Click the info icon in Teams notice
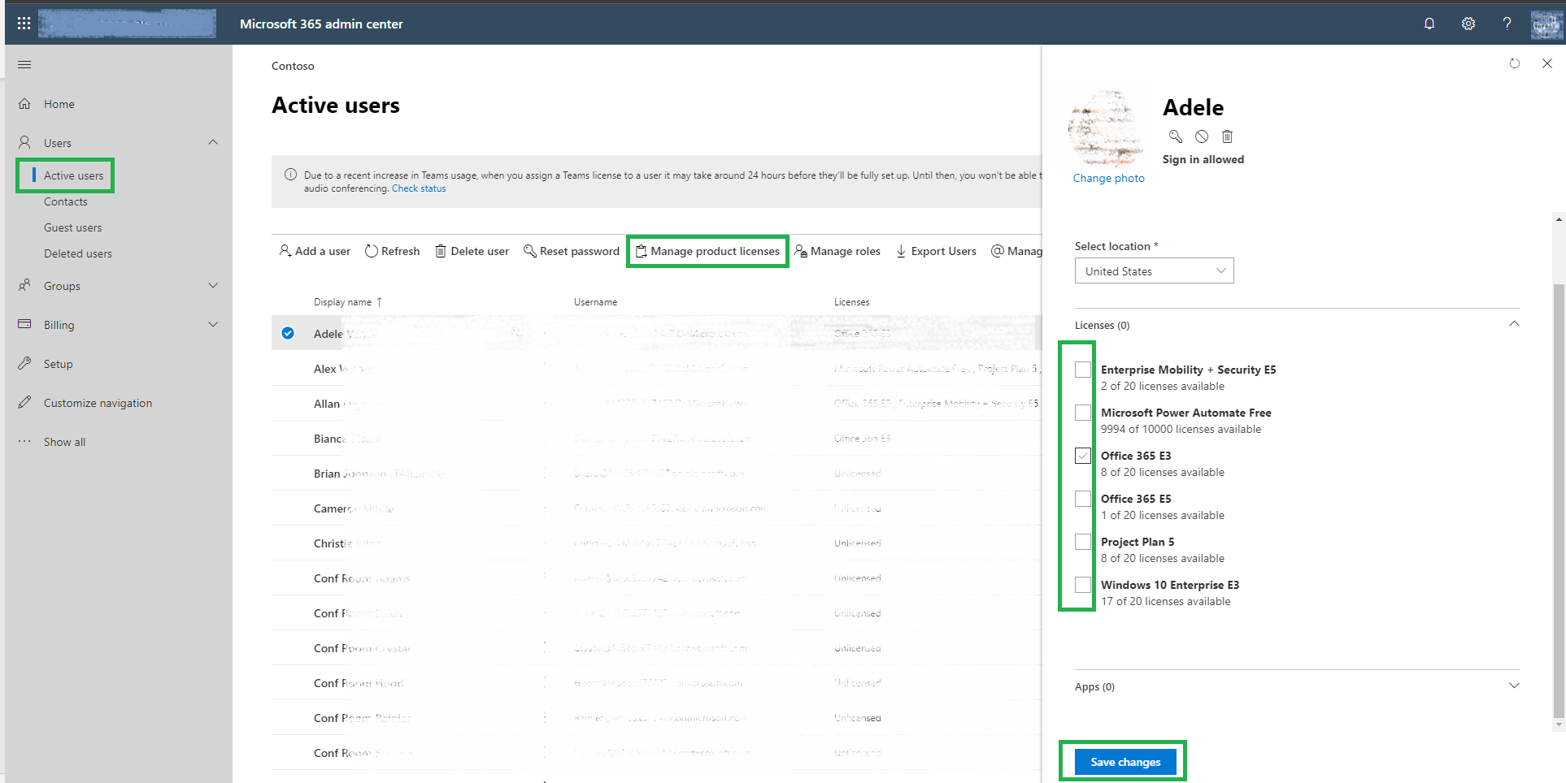1566x783 pixels. click(290, 175)
